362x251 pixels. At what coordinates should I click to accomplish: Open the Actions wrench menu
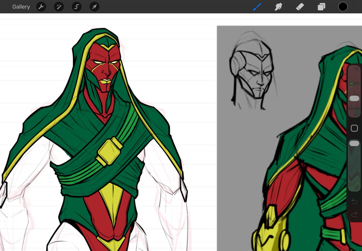pyautogui.click(x=41, y=7)
